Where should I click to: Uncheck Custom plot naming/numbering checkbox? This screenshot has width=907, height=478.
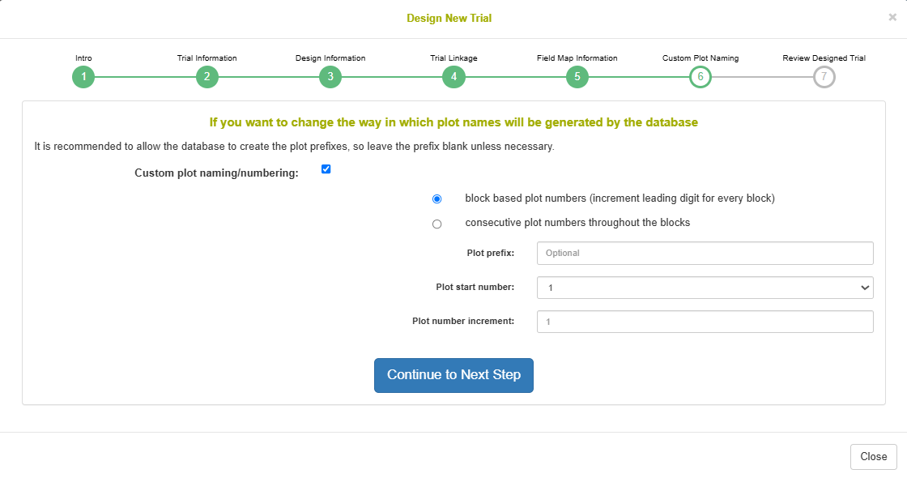click(326, 169)
